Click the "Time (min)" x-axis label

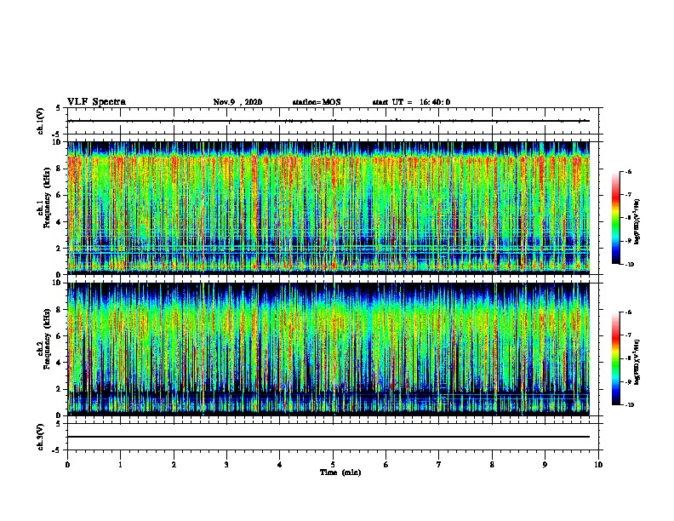(340, 472)
